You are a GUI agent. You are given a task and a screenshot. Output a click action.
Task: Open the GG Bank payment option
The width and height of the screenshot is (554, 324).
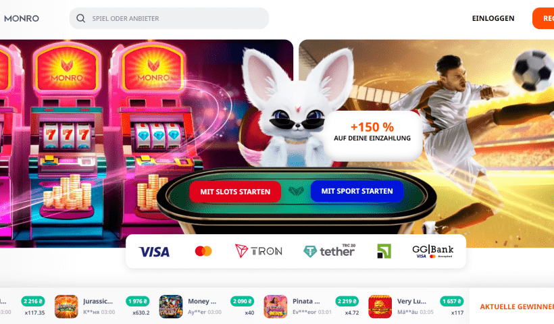(433, 251)
